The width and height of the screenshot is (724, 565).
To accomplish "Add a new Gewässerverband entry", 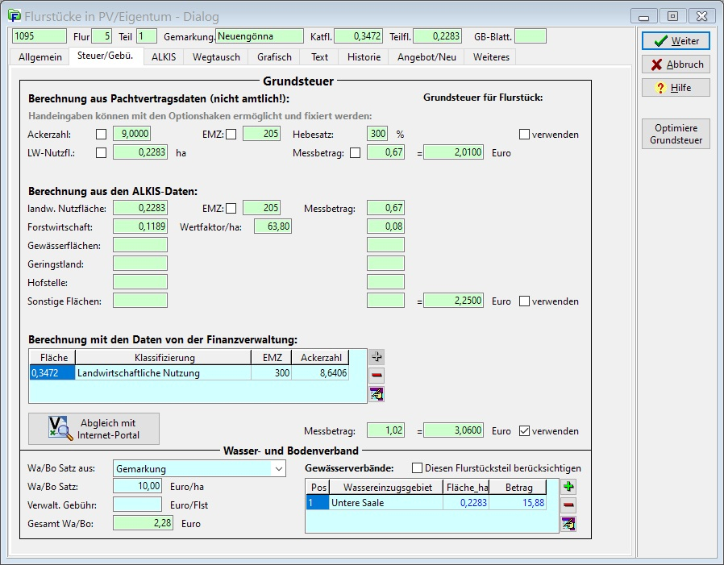I will tap(568, 487).
